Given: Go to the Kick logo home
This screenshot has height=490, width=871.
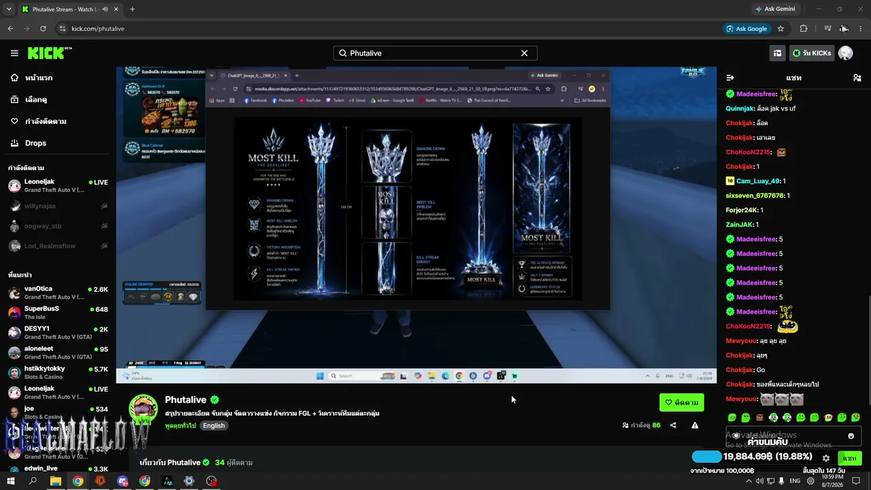Looking at the screenshot, I should pos(50,53).
